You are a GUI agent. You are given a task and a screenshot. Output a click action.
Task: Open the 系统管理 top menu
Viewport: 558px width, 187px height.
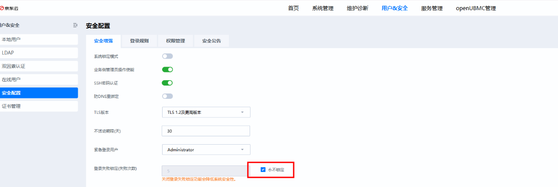tap(323, 8)
